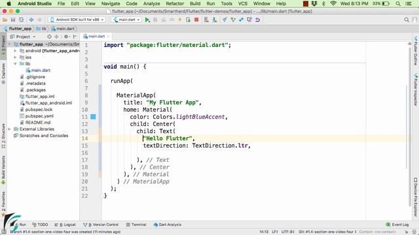Open Project panel gear settings
Image resolution: width=419 pixels, height=235 pixels.
(x=66, y=37)
